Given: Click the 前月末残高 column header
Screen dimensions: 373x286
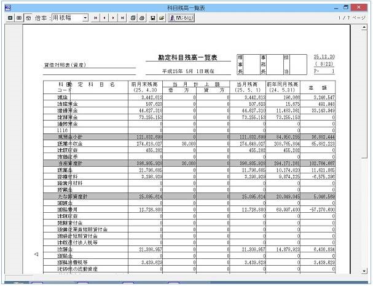Looking at the screenshot, I should coord(144,84).
